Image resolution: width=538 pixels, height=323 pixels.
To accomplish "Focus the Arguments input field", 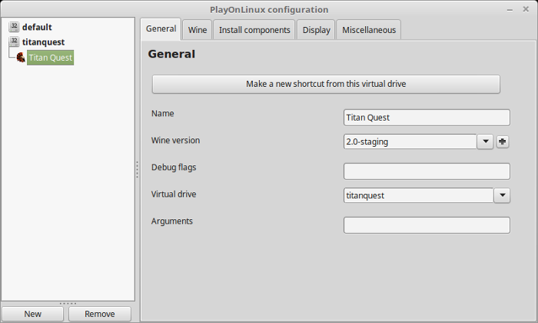I will (x=427, y=225).
